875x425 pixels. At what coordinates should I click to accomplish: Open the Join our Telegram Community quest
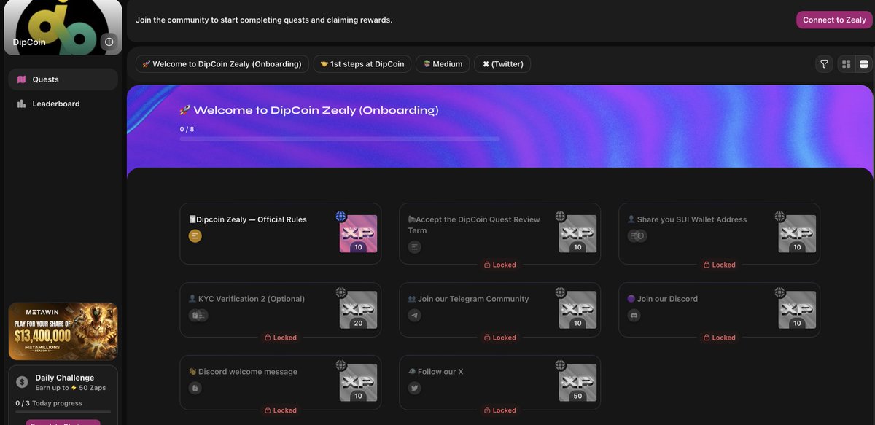click(499, 310)
